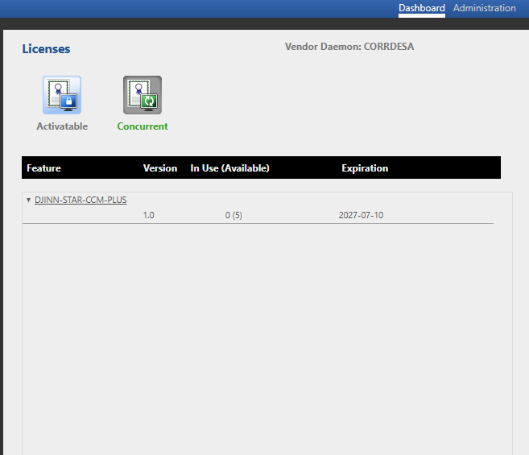Click the blank blue header area left of Dashboard

199,9
